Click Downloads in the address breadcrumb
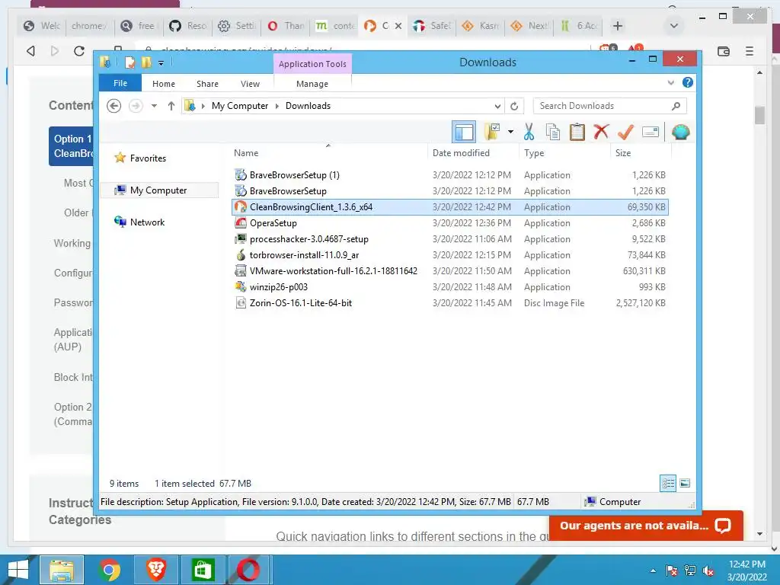Viewport: 780px width, 585px height. coord(308,106)
